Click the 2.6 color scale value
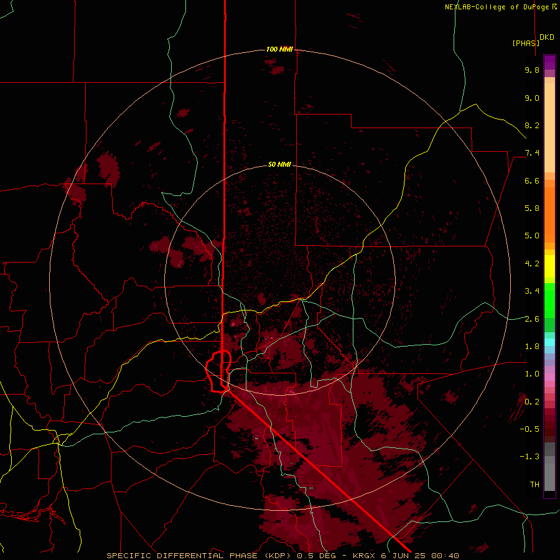The image size is (560, 560). [x=532, y=319]
